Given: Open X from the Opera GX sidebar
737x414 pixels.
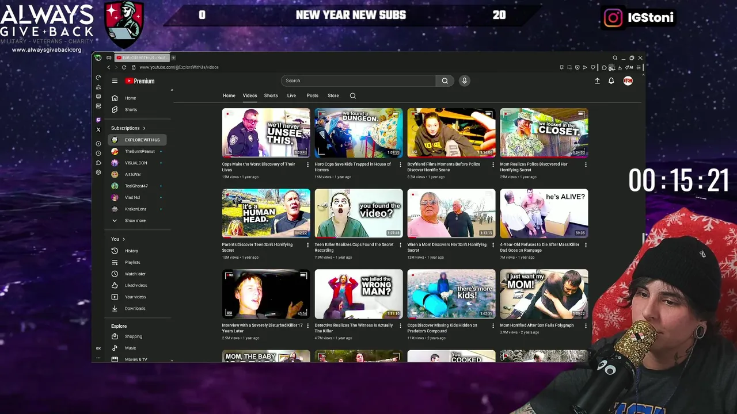Looking at the screenshot, I should (x=98, y=129).
